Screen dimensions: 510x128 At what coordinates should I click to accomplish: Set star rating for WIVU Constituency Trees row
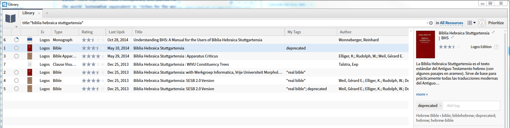pyautogui.click(x=93, y=64)
